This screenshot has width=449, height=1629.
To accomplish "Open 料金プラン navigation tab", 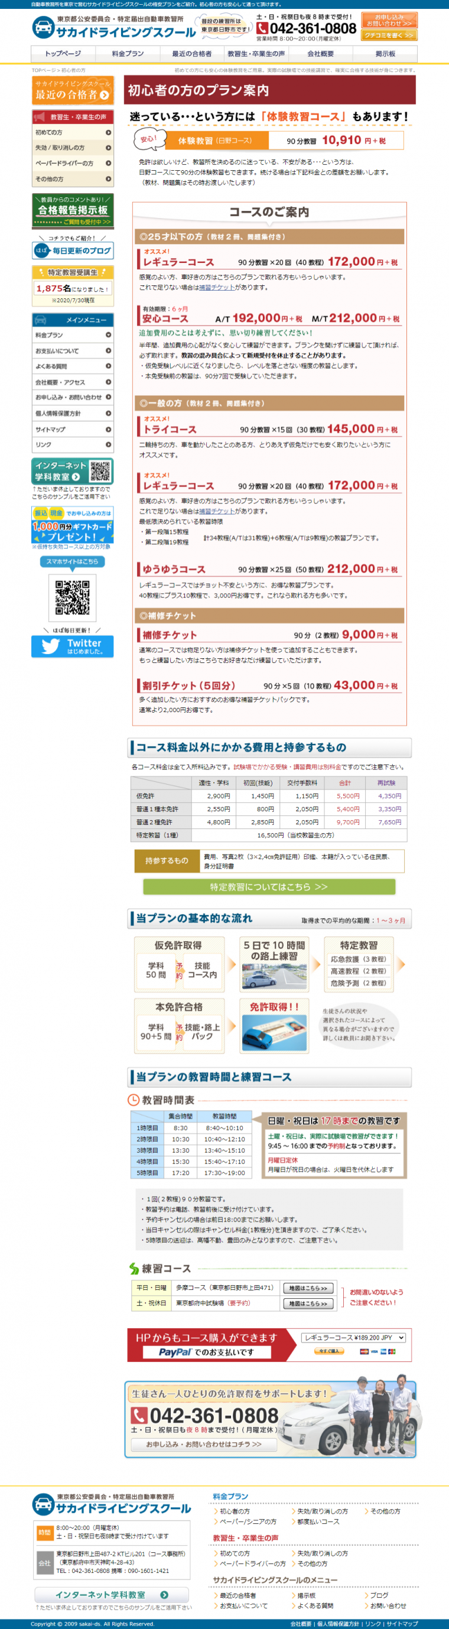I will [127, 54].
